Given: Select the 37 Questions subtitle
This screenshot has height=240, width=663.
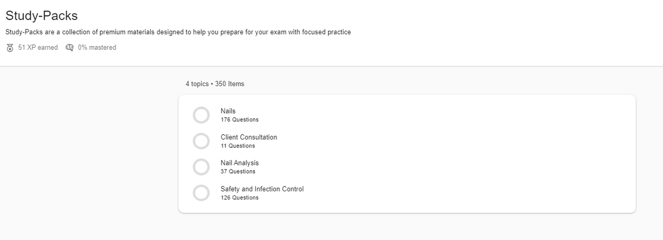Looking at the screenshot, I should 238,172.
